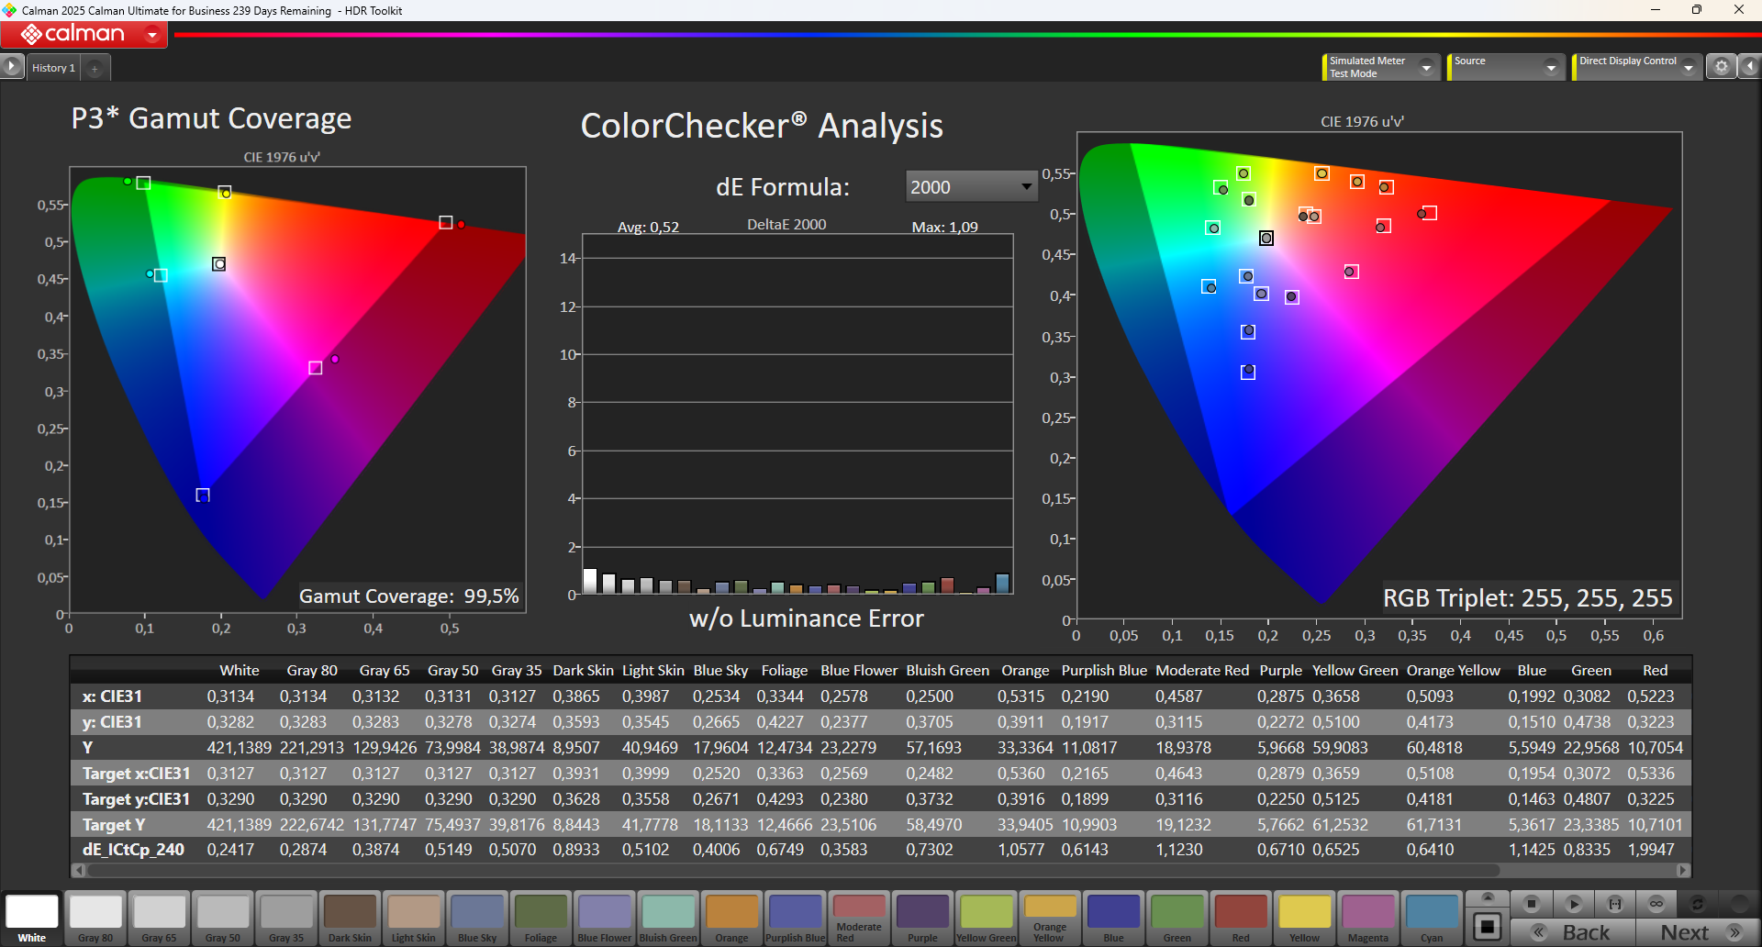Click the refresh arrows icon
The width and height of the screenshot is (1762, 947).
click(x=1698, y=903)
